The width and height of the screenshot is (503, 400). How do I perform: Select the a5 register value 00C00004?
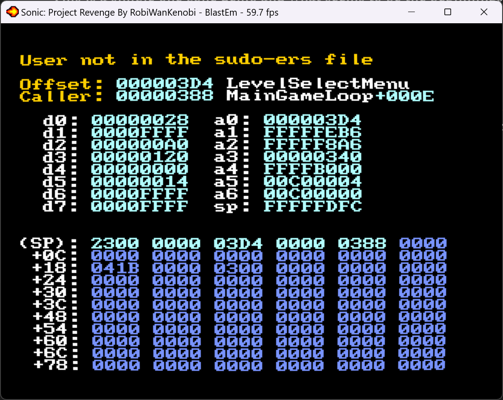tap(312, 182)
